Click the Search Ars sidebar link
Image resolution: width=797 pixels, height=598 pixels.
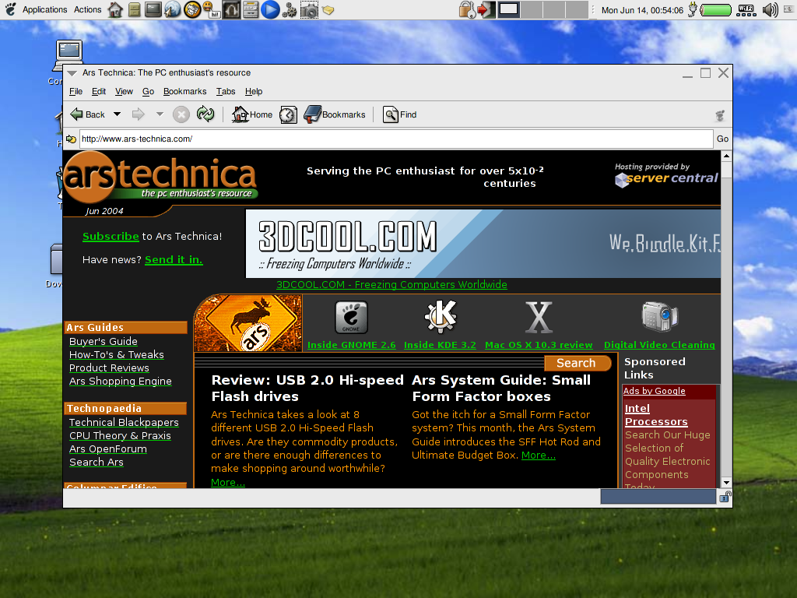(x=96, y=462)
